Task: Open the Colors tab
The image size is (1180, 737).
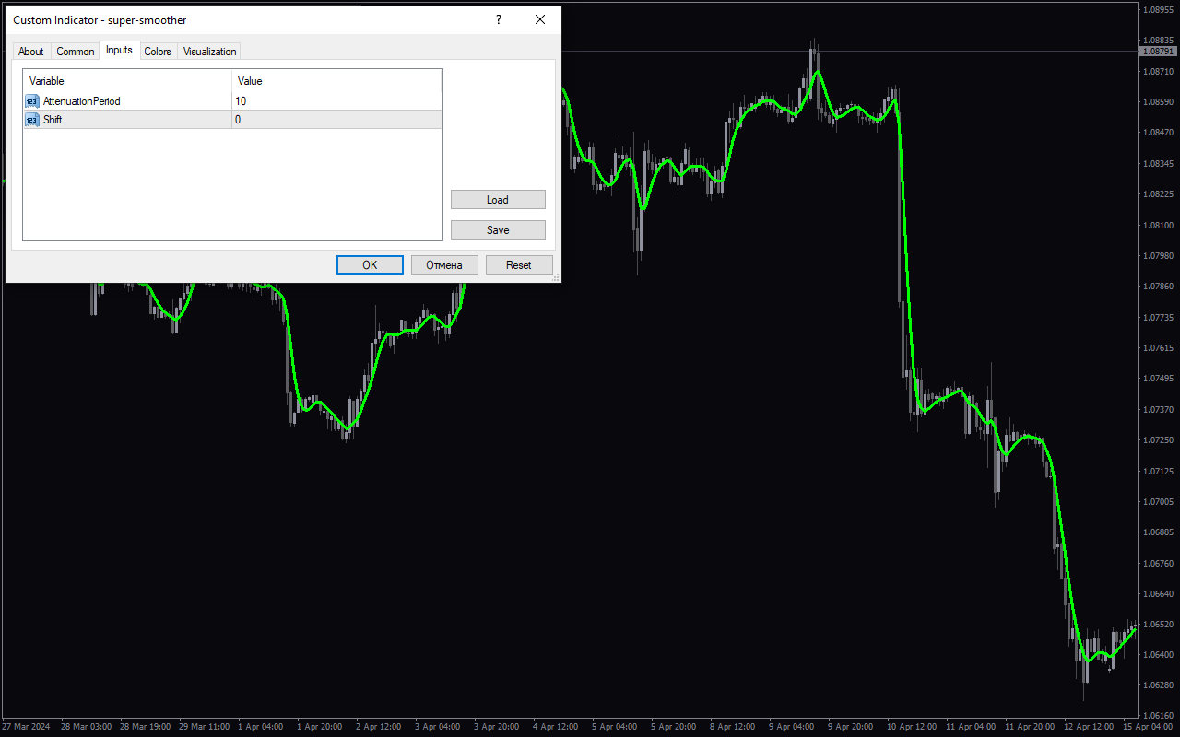Action: pos(158,52)
